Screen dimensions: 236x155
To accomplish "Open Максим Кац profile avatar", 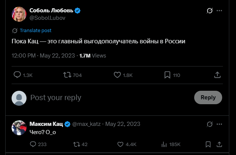I will [19, 128].
